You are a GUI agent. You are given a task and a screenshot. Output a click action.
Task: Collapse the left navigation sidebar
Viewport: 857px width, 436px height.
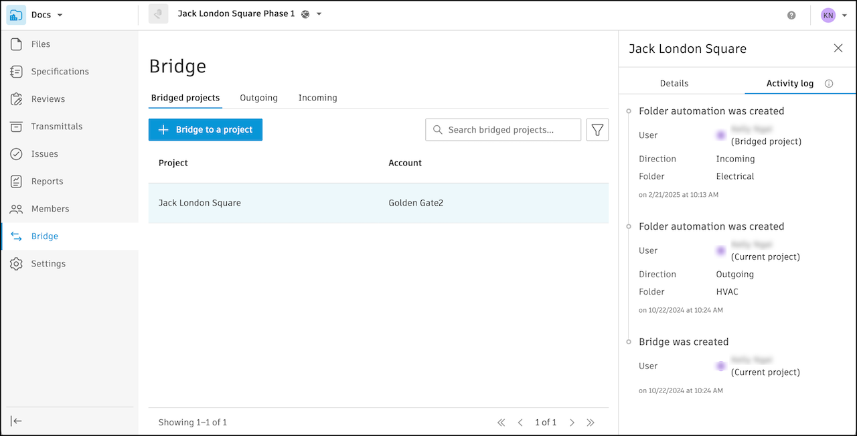[17, 421]
